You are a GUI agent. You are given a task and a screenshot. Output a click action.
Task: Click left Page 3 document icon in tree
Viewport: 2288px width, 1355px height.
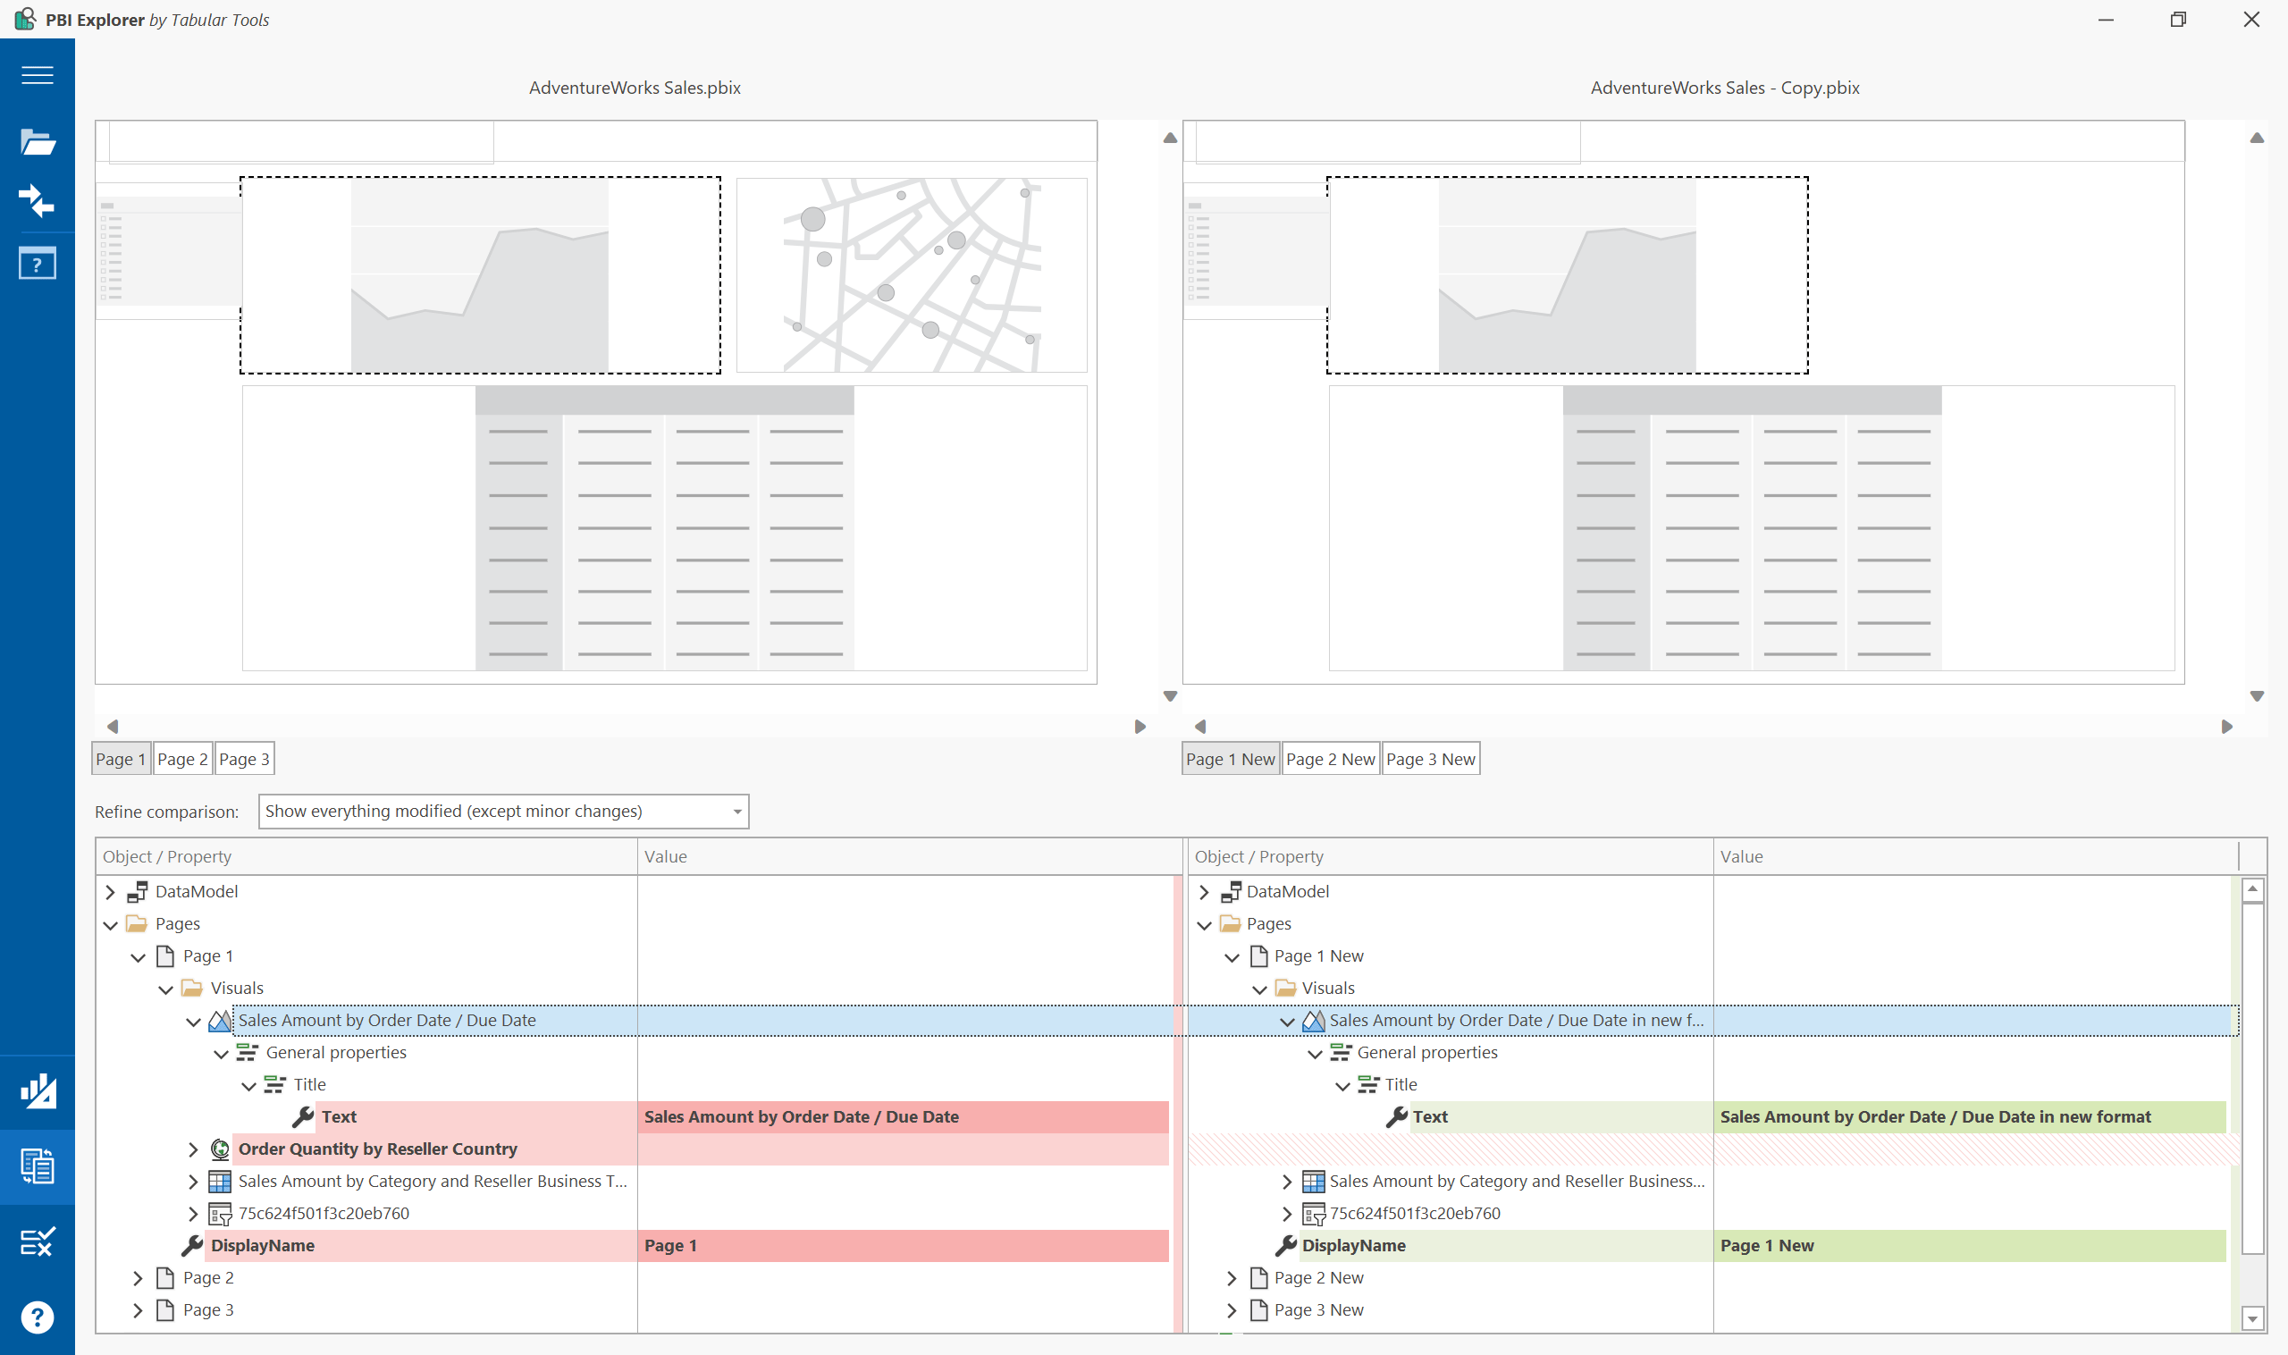(165, 1310)
